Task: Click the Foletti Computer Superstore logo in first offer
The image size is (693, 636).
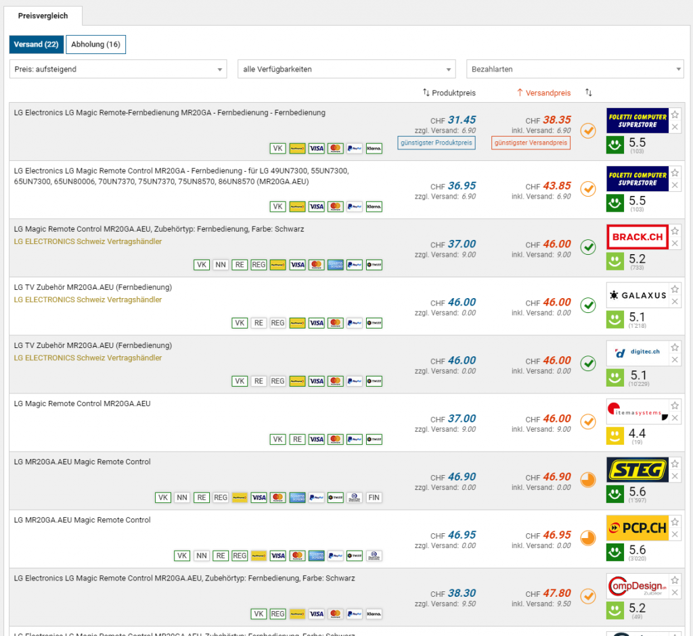Action: tap(637, 121)
